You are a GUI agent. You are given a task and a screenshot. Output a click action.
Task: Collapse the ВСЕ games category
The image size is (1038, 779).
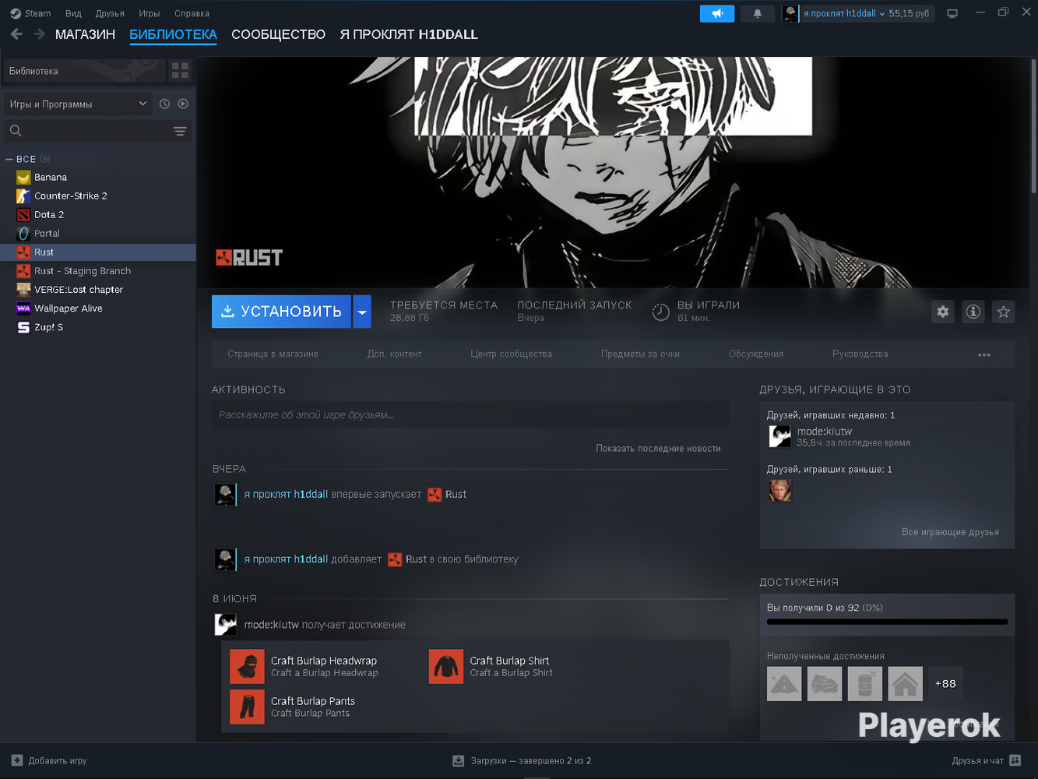click(9, 159)
